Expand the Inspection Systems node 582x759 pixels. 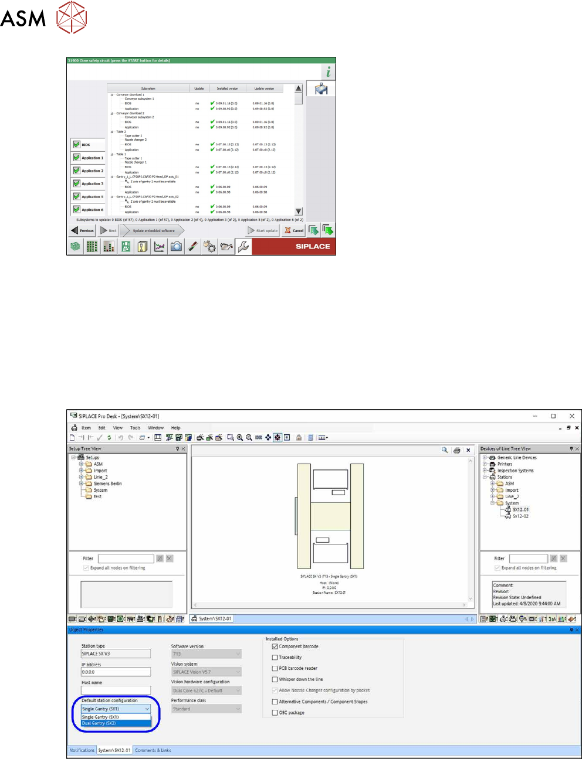(x=485, y=471)
